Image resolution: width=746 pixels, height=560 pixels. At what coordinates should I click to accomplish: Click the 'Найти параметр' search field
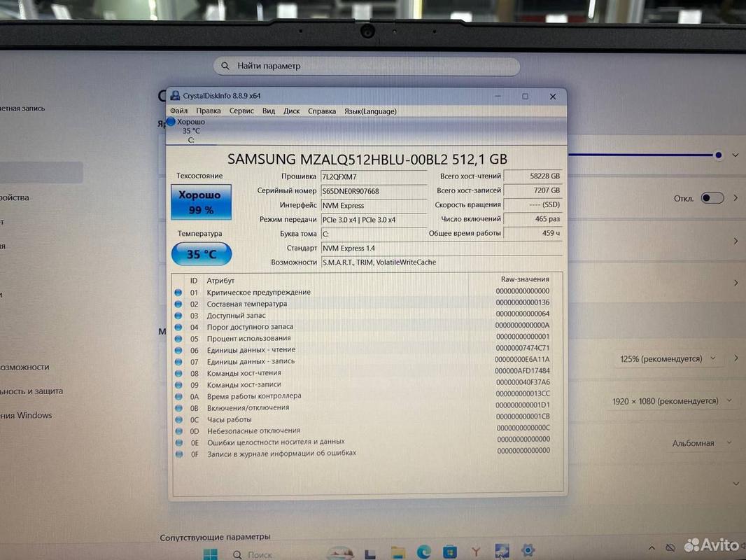click(366, 66)
